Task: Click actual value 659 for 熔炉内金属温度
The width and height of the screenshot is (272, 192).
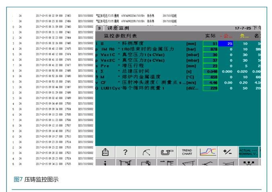Action: click(210, 77)
